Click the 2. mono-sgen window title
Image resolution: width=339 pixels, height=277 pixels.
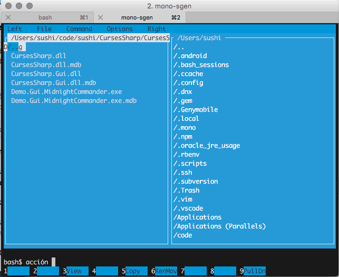169,6
